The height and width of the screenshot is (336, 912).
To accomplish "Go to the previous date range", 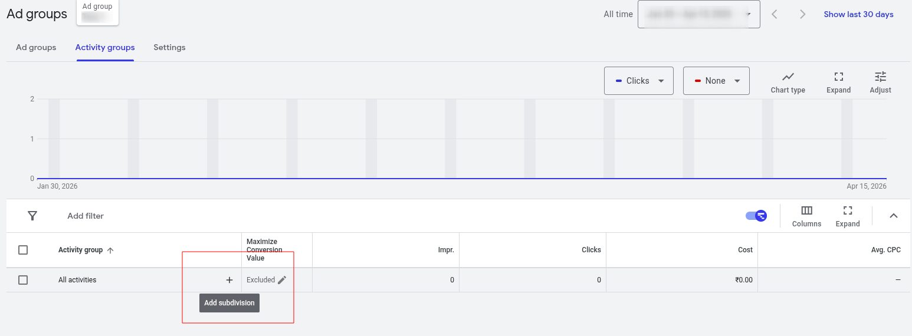I will (x=775, y=14).
